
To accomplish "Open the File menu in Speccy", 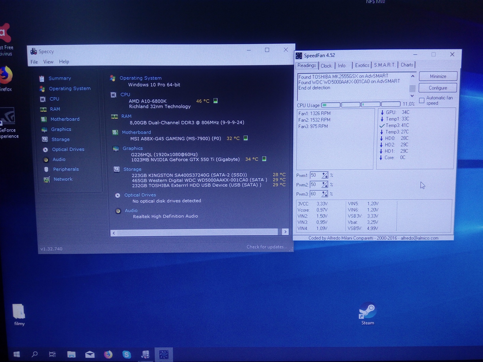I will pyautogui.click(x=34, y=62).
